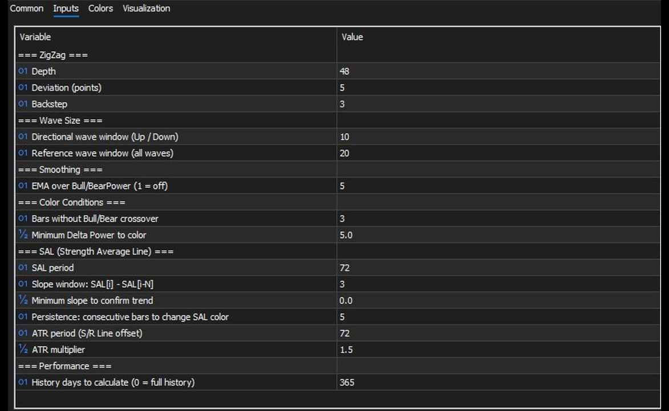Click the integer type icon beside Depth
This screenshot has height=411, width=669.
pos(23,71)
